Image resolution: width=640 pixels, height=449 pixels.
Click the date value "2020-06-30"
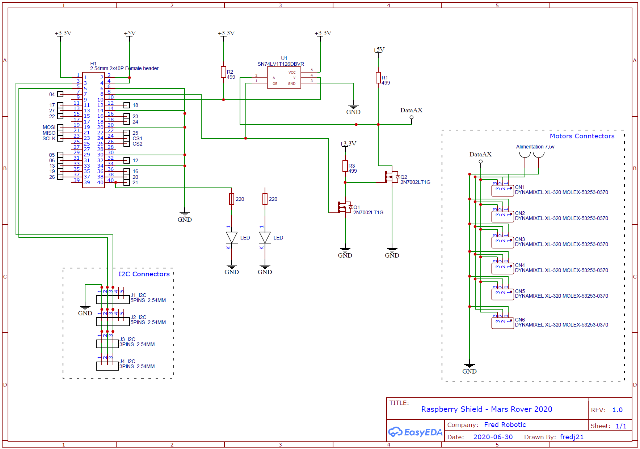click(493, 437)
